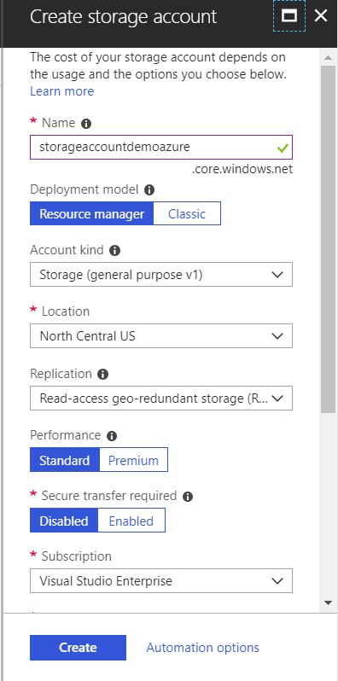
Task: Close the Create storage account blade
Action: pyautogui.click(x=321, y=16)
